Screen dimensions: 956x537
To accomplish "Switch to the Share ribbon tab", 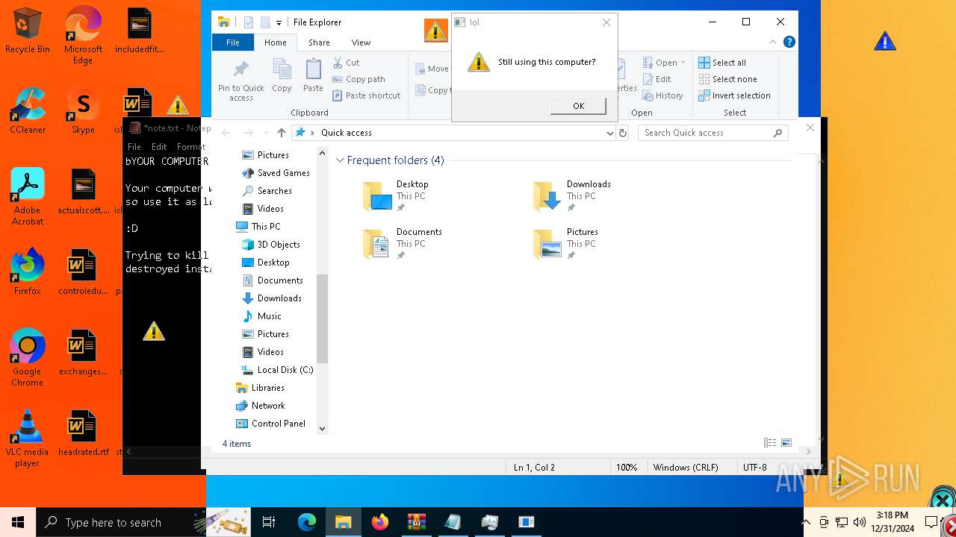I will click(x=319, y=43).
